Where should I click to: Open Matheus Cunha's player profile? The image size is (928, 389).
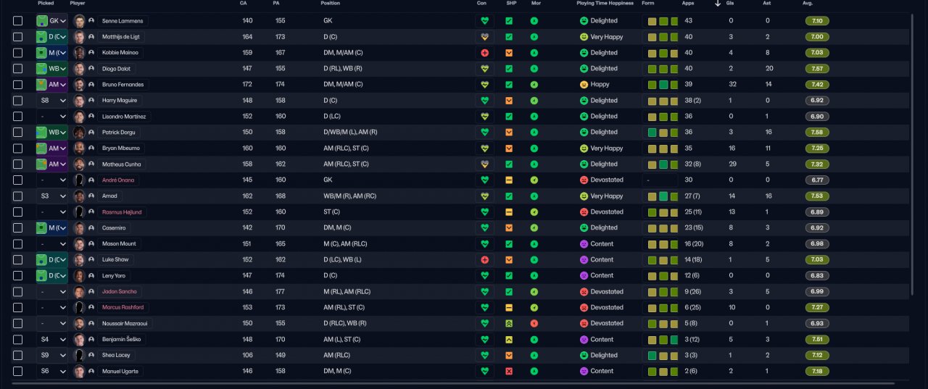122,164
